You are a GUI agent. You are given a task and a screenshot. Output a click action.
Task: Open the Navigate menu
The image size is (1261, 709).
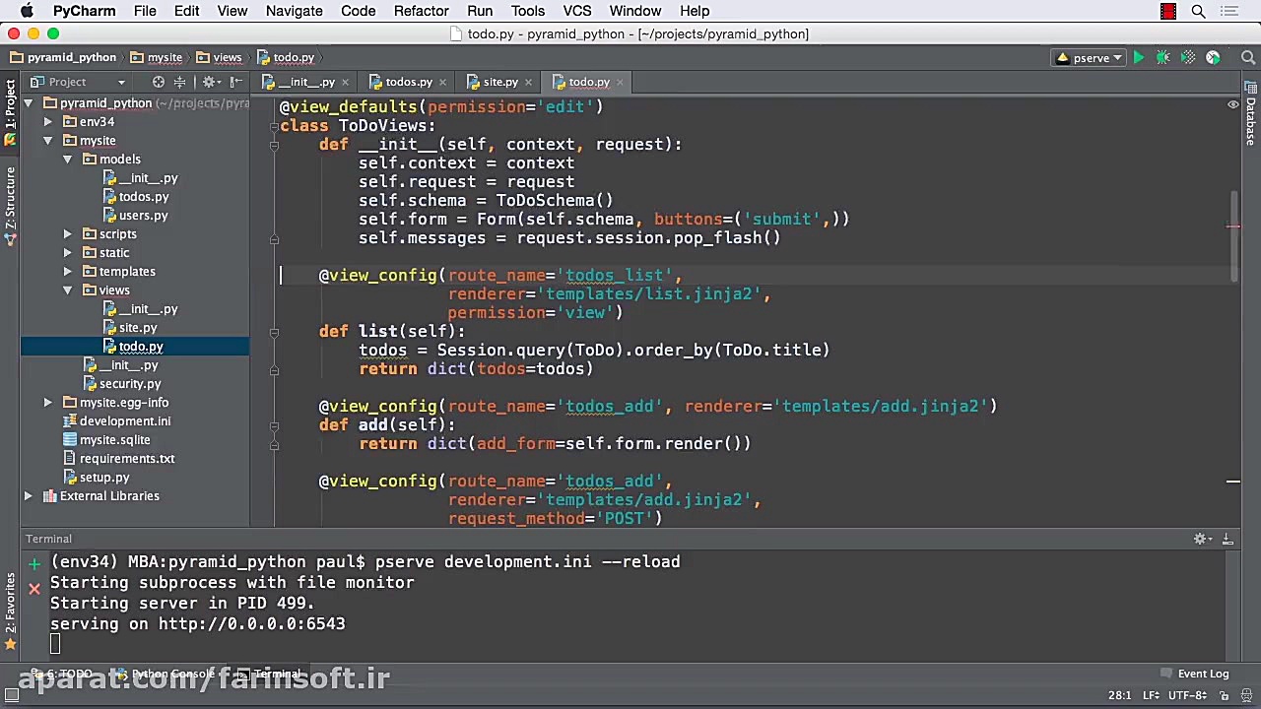294,11
